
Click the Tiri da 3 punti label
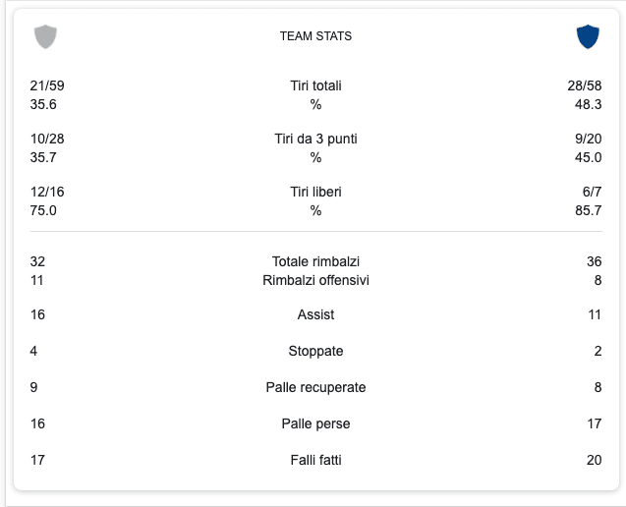point(315,139)
